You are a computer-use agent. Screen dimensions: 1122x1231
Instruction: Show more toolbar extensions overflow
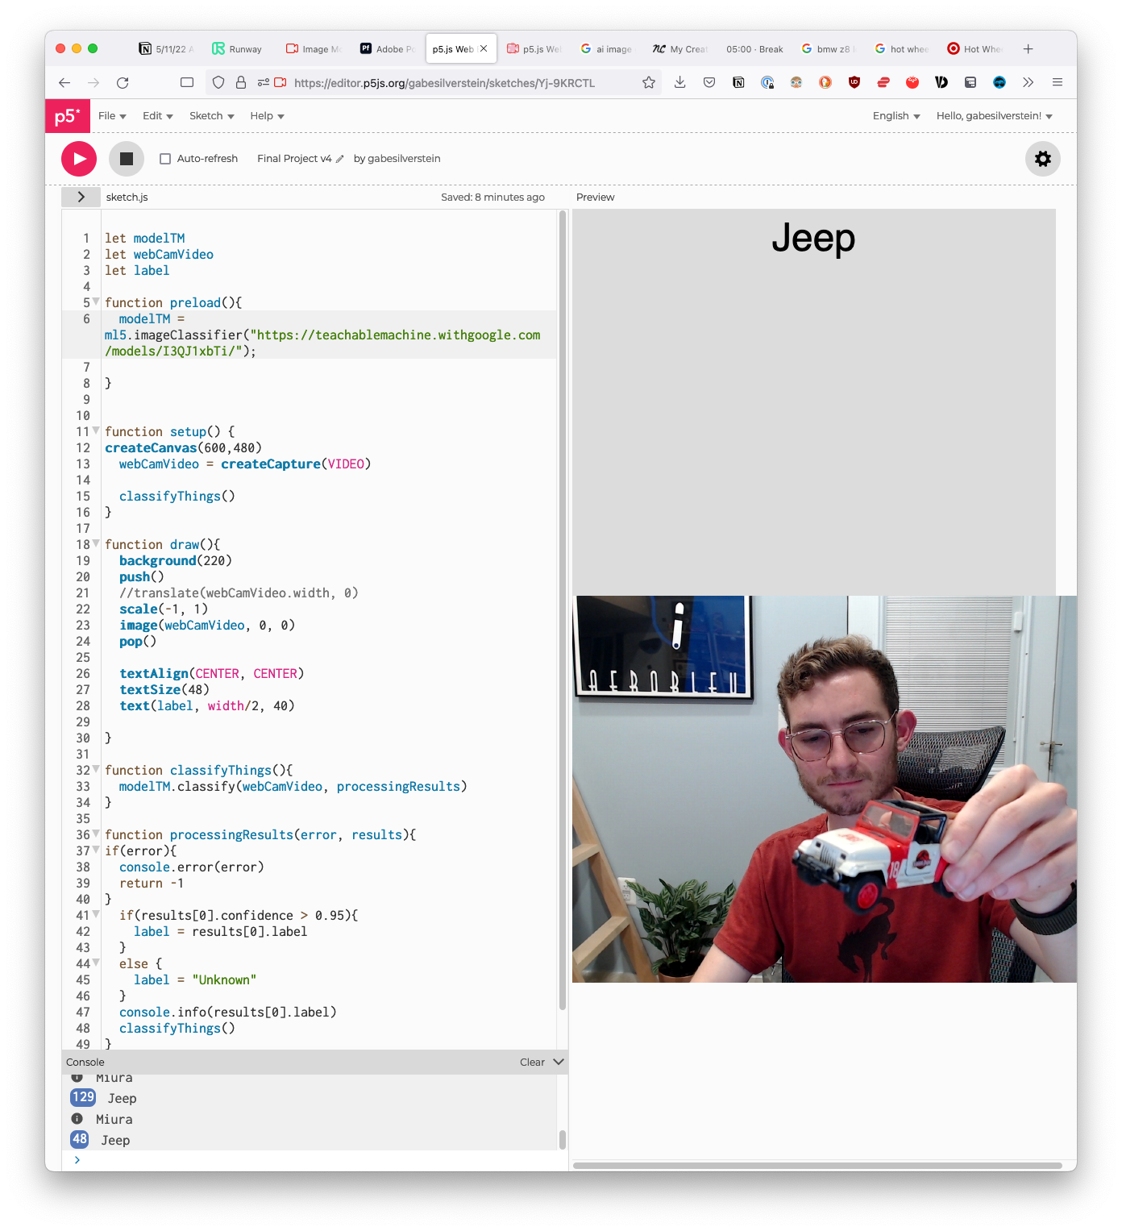(x=1028, y=82)
